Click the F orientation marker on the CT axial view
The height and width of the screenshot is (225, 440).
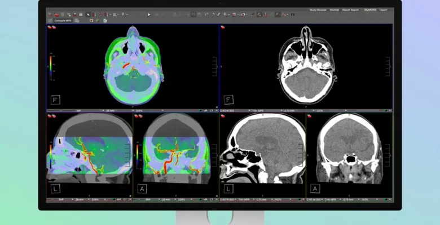pos(228,100)
